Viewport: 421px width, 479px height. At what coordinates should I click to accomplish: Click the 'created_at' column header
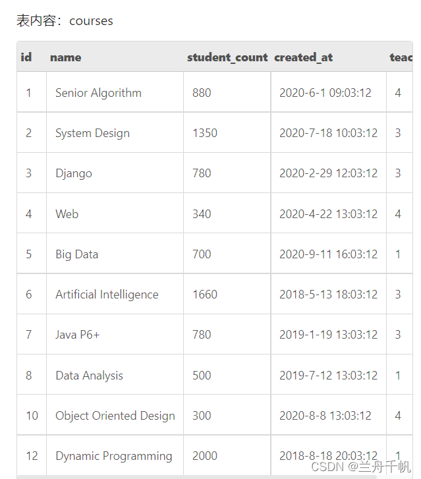(x=303, y=57)
